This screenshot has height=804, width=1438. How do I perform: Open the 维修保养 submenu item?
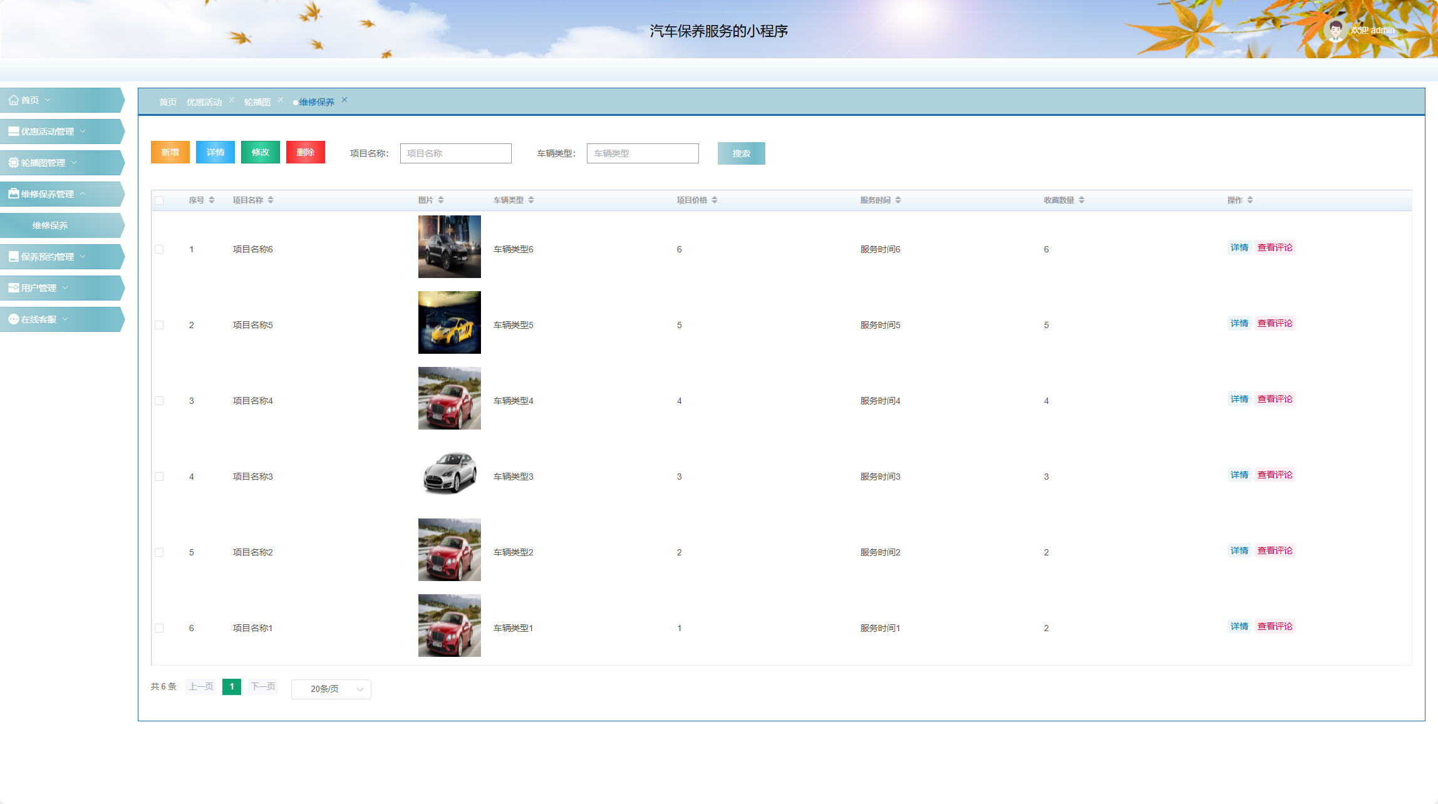coord(50,225)
